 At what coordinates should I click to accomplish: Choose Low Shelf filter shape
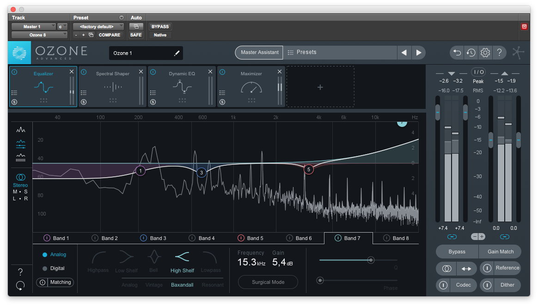pyautogui.click(x=126, y=262)
